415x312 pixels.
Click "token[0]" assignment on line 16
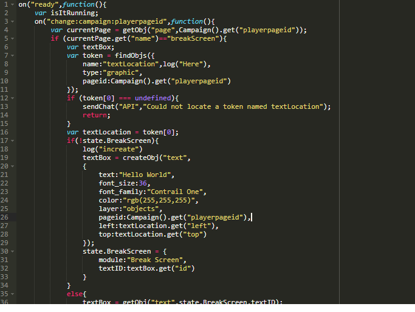click(x=159, y=132)
